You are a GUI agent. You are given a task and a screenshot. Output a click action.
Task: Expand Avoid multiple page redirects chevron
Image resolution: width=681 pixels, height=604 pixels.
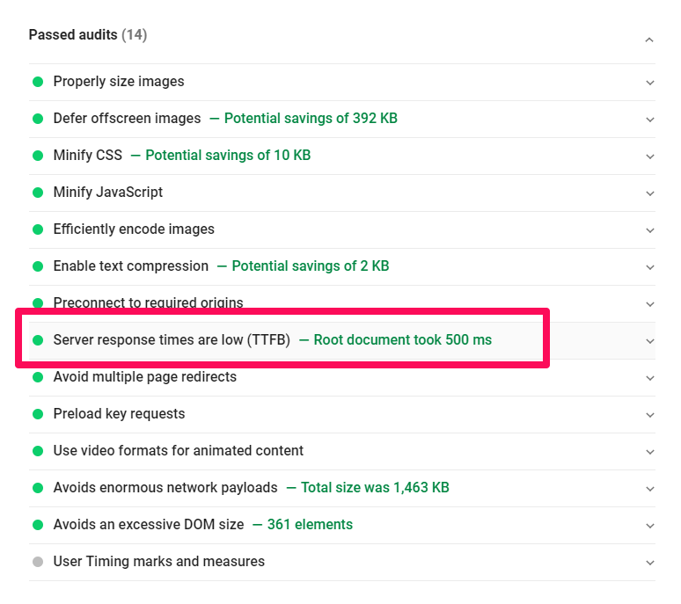click(x=649, y=378)
